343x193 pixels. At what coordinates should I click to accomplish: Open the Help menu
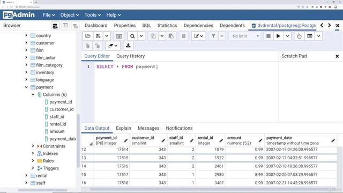pyautogui.click(x=113, y=15)
